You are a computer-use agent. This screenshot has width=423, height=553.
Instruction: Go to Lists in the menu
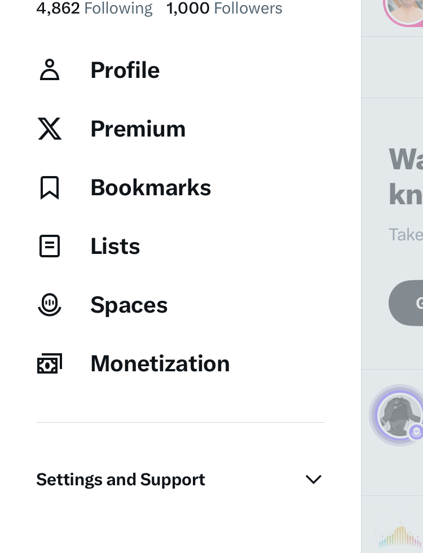point(115,246)
